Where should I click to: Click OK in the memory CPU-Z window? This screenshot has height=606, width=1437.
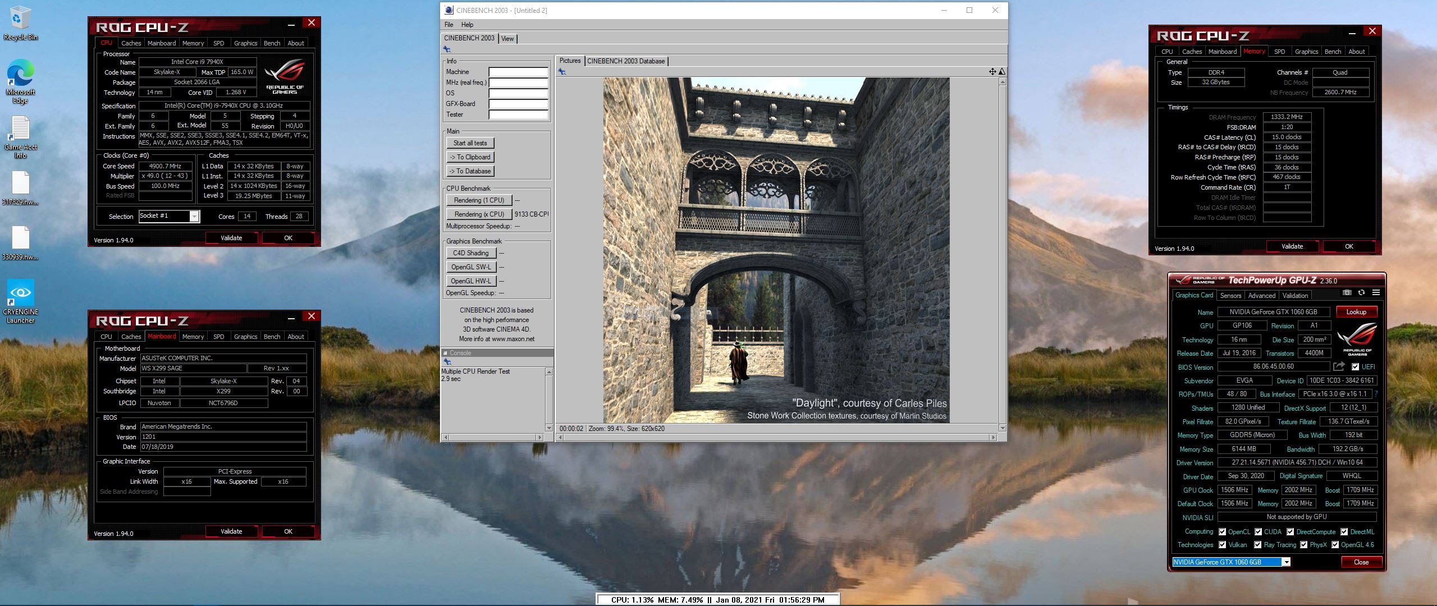tap(1349, 246)
